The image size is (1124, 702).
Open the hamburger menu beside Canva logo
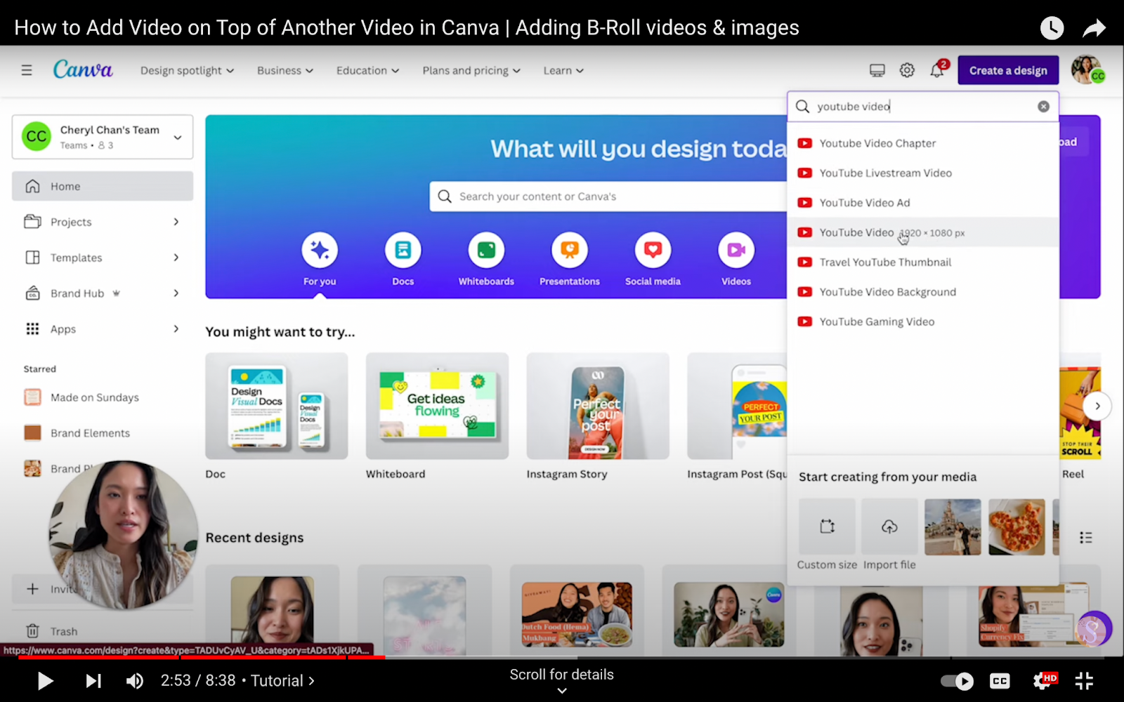27,70
